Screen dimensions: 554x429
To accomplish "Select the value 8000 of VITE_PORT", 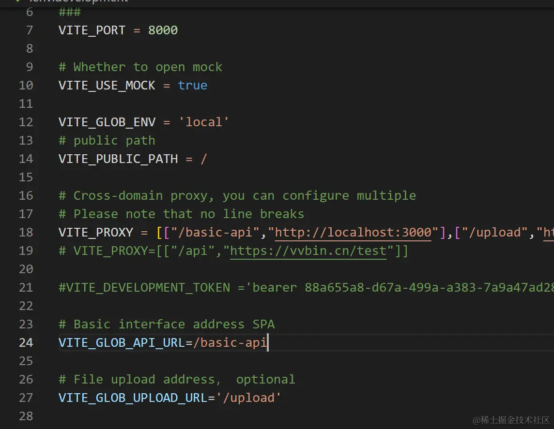I will (163, 30).
